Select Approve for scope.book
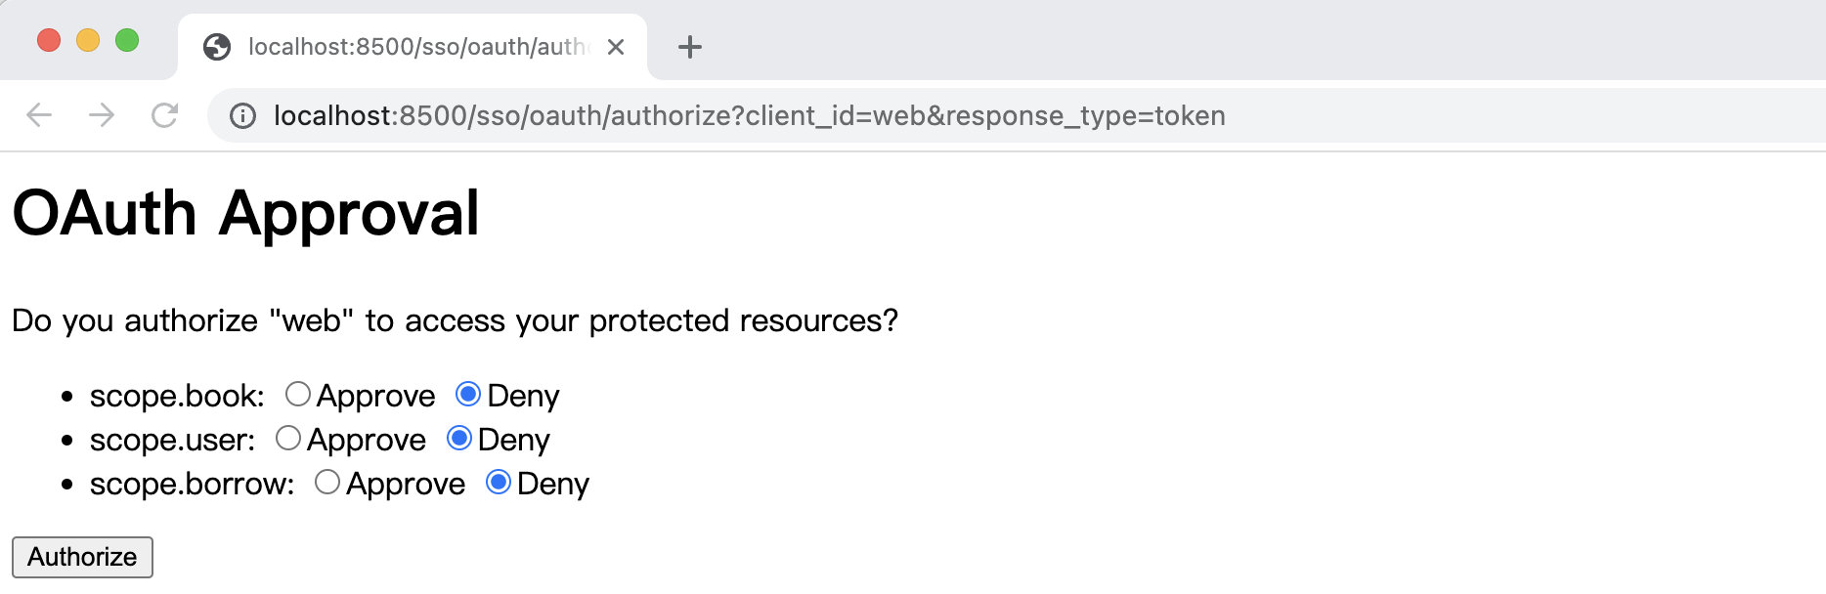Screen dimensions: 1826x594 point(298,395)
